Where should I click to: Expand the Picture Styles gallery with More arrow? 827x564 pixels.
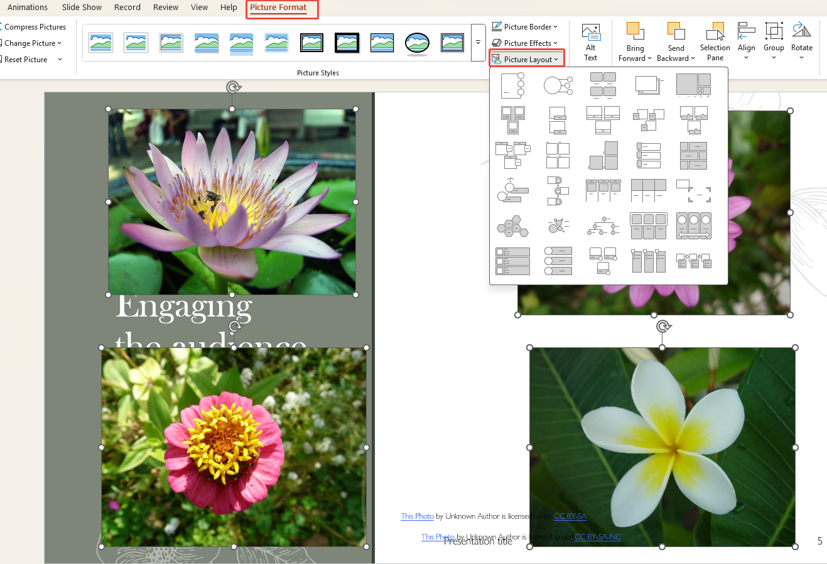tap(478, 43)
